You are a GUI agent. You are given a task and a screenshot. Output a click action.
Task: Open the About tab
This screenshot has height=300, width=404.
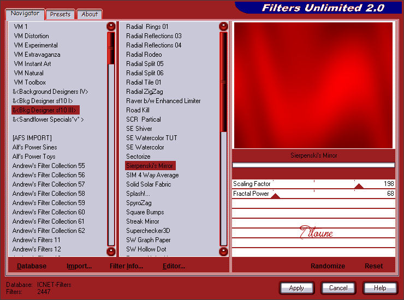click(x=90, y=14)
